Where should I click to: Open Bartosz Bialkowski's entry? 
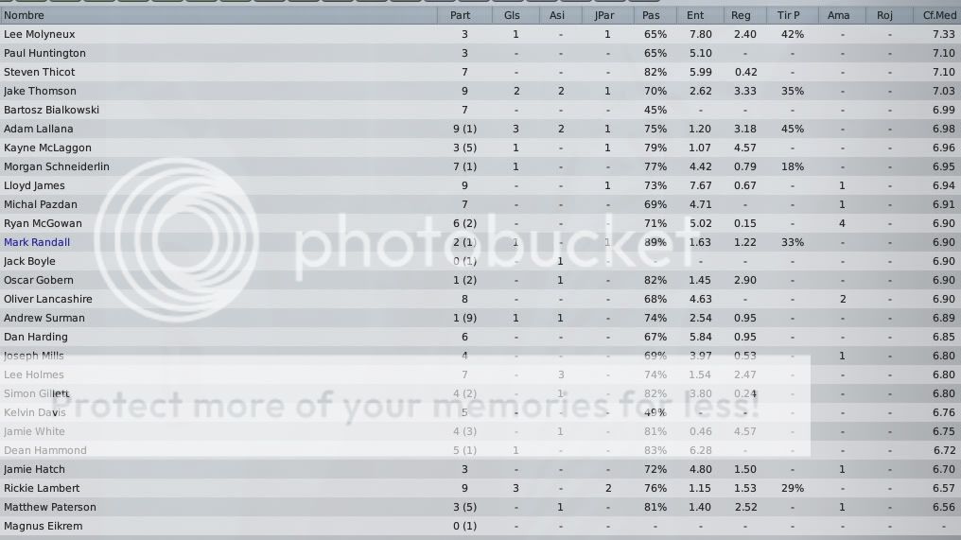51,110
